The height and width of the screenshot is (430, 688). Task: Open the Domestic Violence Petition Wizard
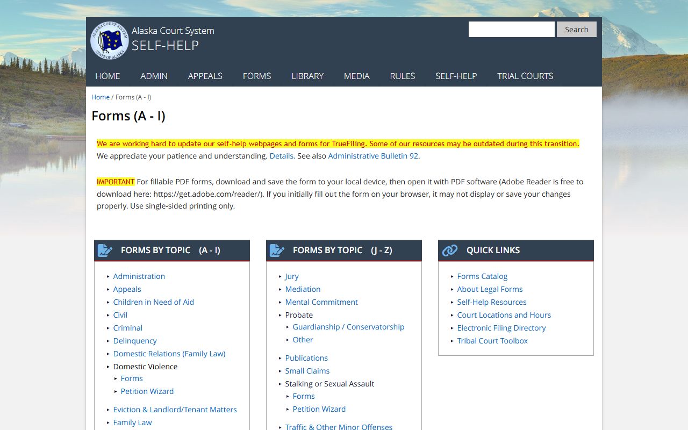pyautogui.click(x=147, y=391)
